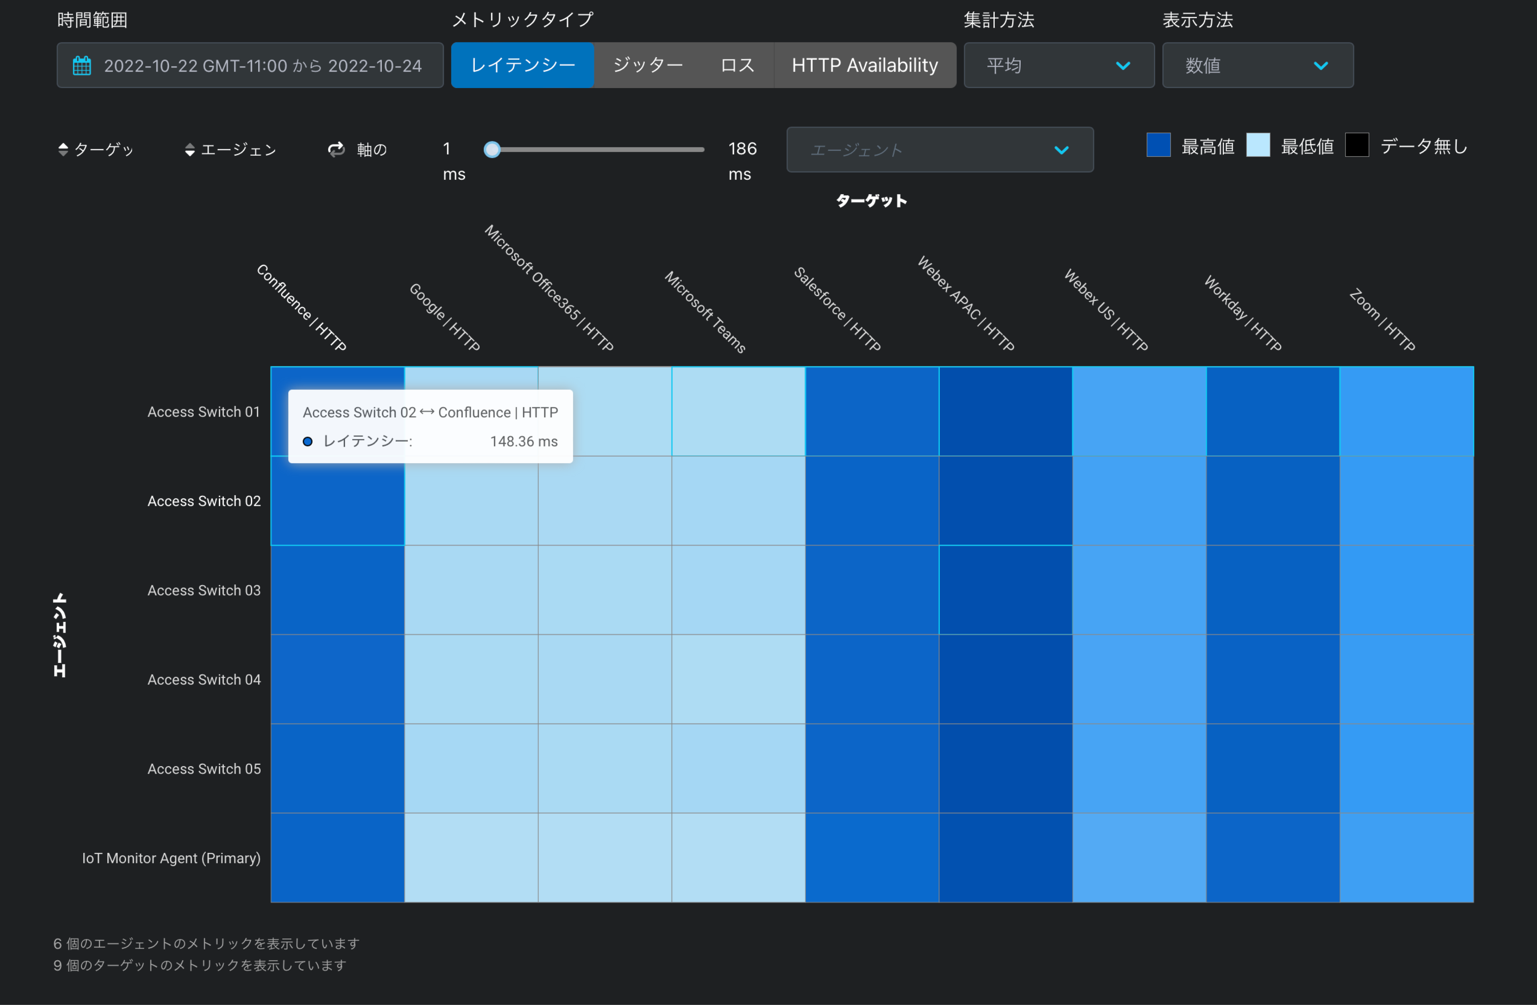Click IoT Monitor Agent Office365 cell

click(x=604, y=858)
